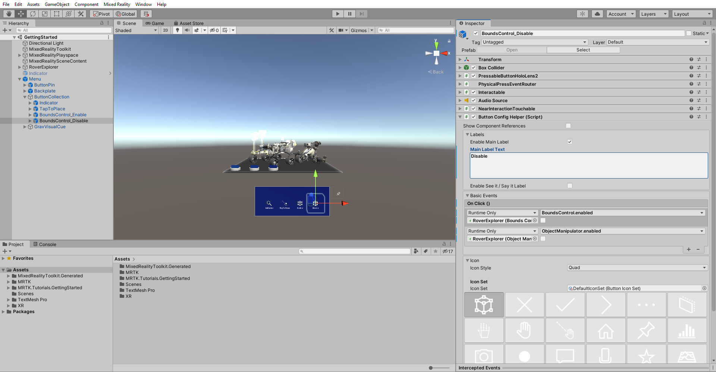This screenshot has height=372, width=716.
Task: Toggle the Enable Main Label checkbox
Action: pos(569,142)
